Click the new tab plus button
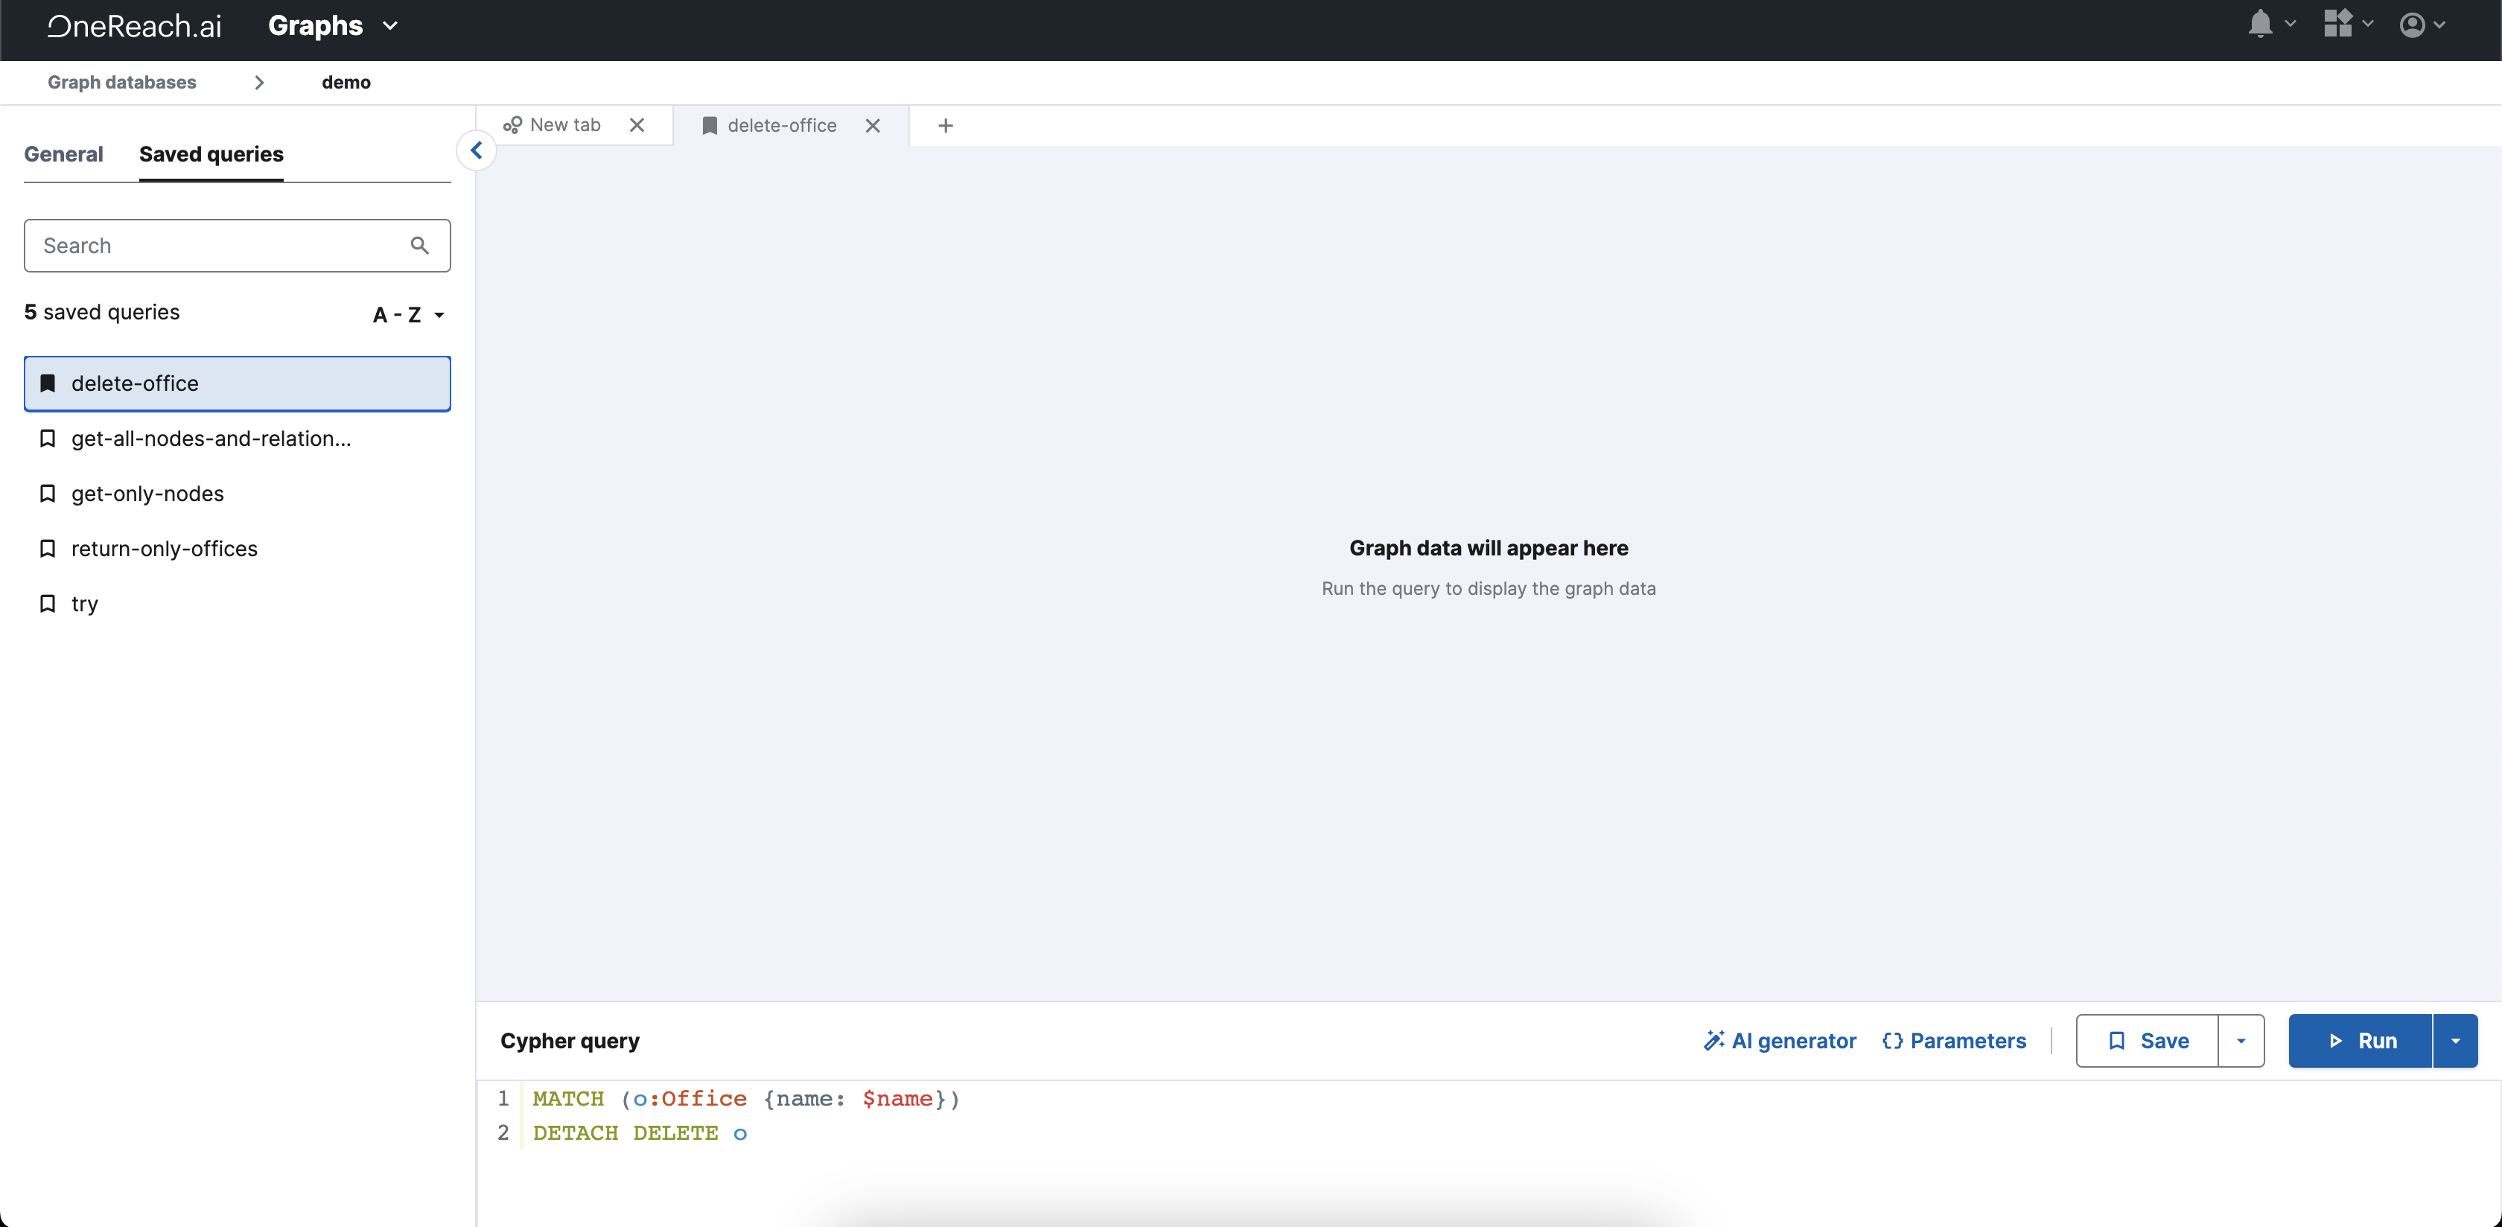This screenshot has height=1227, width=2502. pyautogui.click(x=945, y=126)
